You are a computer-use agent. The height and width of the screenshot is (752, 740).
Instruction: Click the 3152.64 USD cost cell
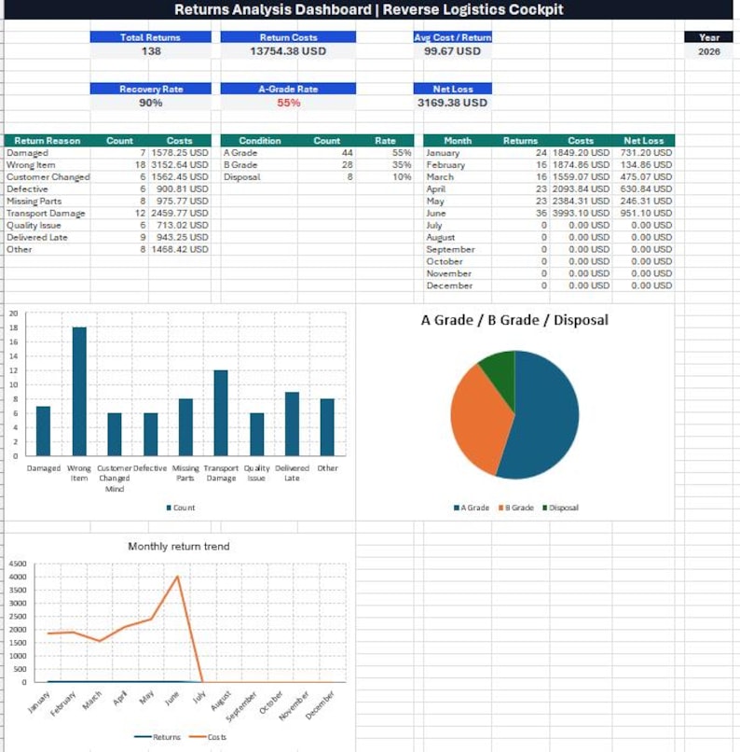[180, 164]
